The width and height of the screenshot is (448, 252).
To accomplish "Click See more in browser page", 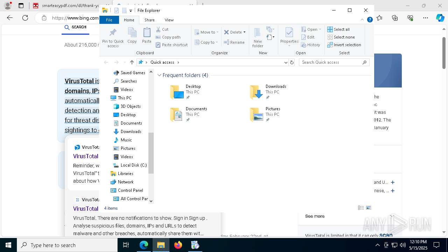I will [x=315, y=216].
